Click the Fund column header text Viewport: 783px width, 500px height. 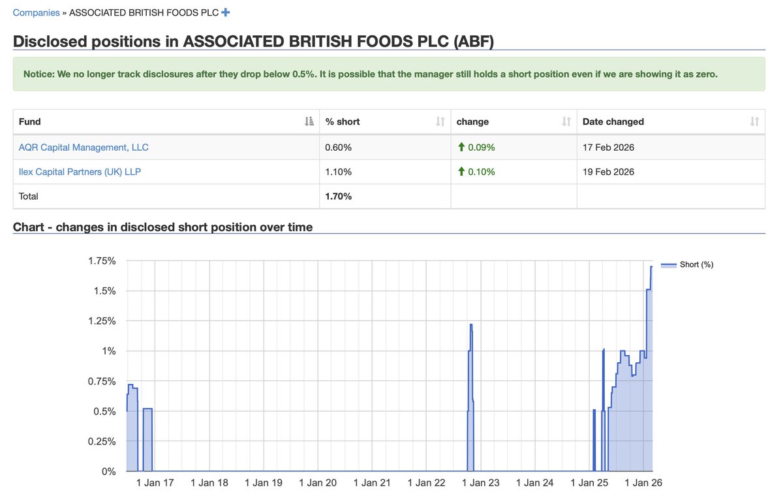[x=30, y=121]
